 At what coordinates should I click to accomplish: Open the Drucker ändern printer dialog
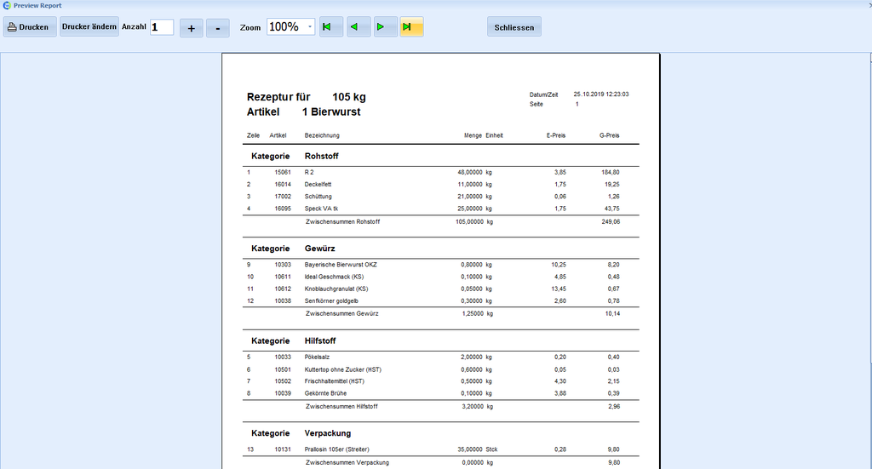pos(89,26)
